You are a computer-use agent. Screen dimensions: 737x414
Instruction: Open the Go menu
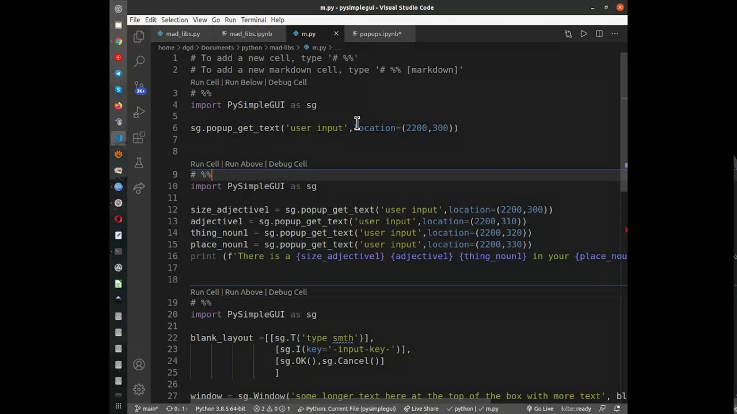click(216, 20)
